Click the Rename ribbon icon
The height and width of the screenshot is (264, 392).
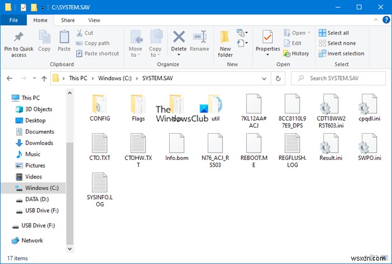tap(199, 37)
